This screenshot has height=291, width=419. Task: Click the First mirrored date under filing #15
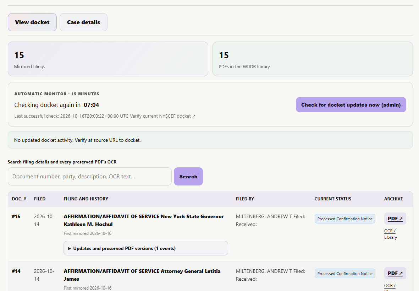[87, 233]
